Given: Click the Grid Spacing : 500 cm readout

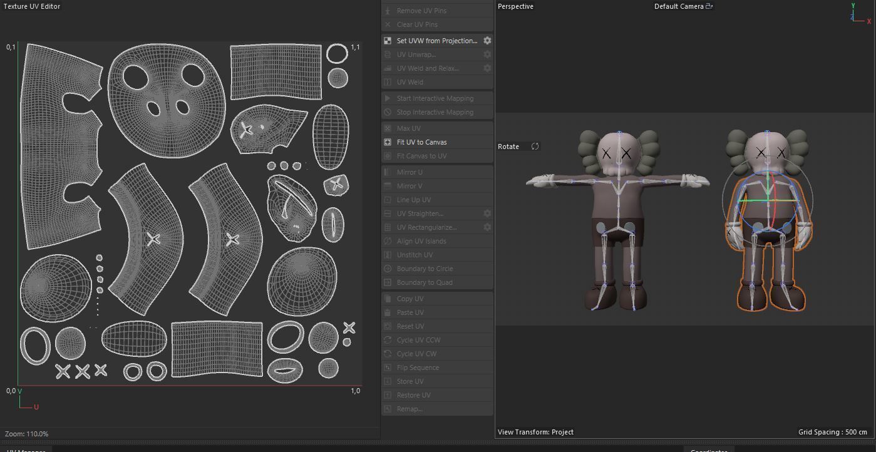Looking at the screenshot, I should click(833, 432).
